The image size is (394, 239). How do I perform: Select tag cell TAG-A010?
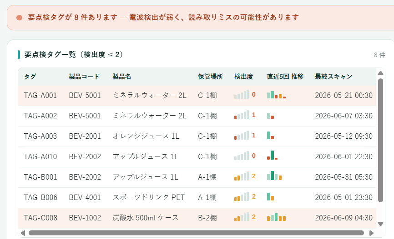40,156
